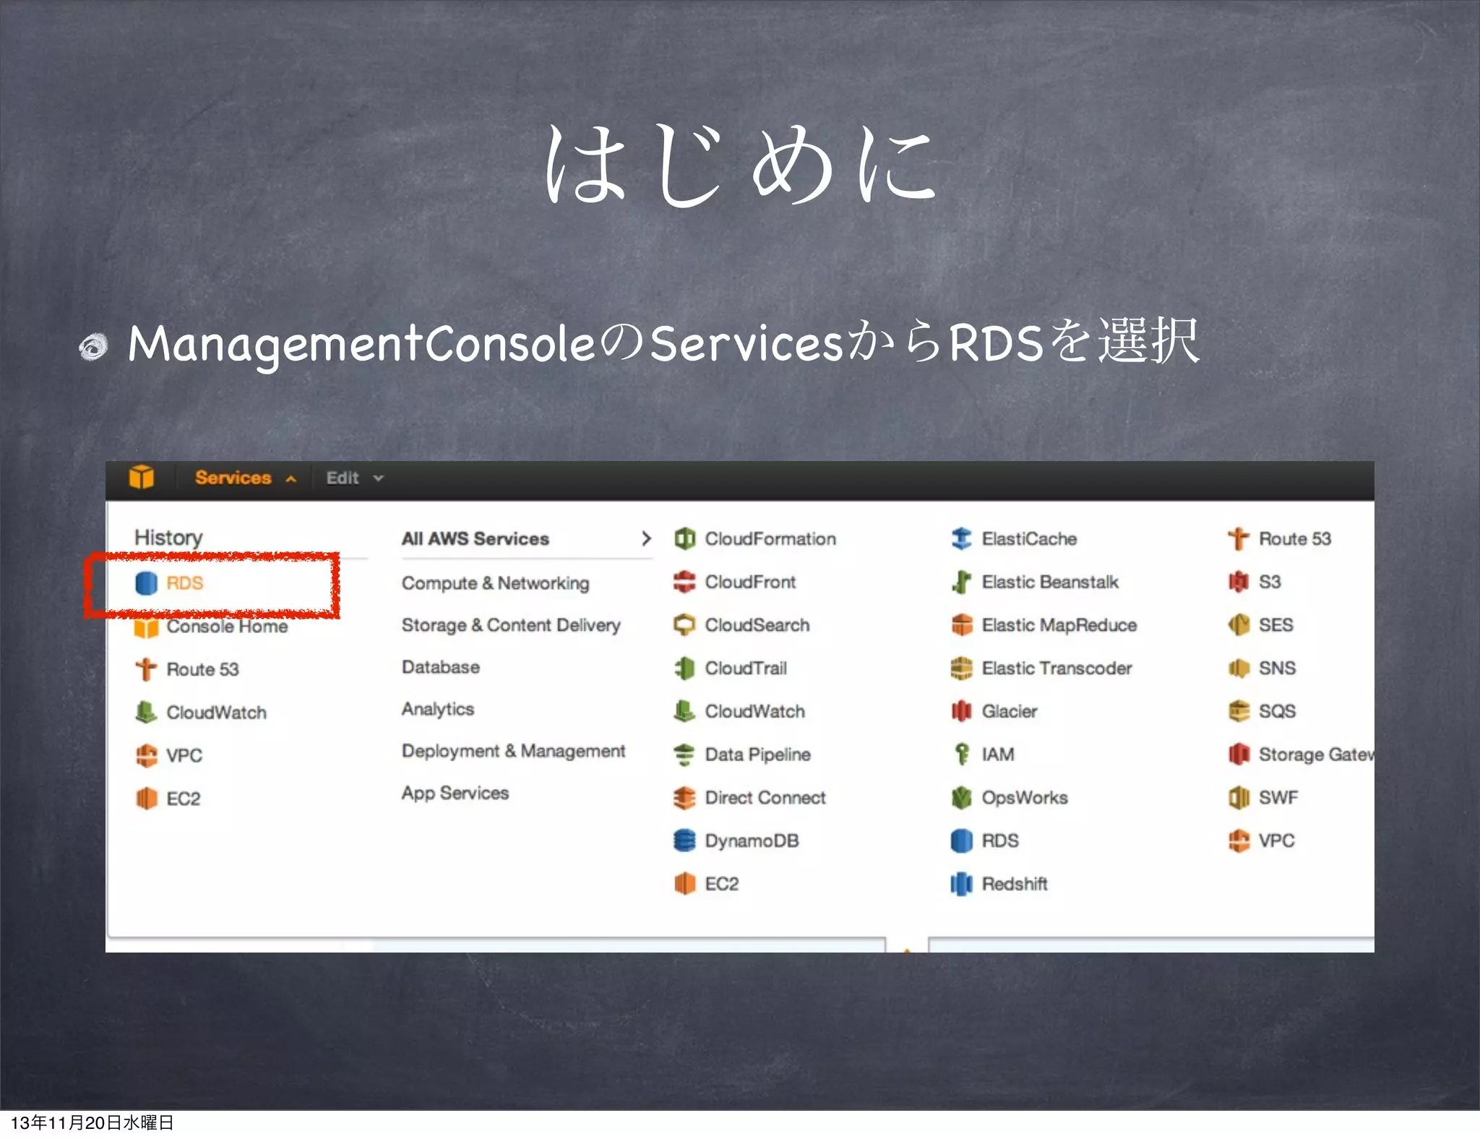1480x1139 pixels.
Task: Click the OpsWorks service icon
Action: pos(961,798)
